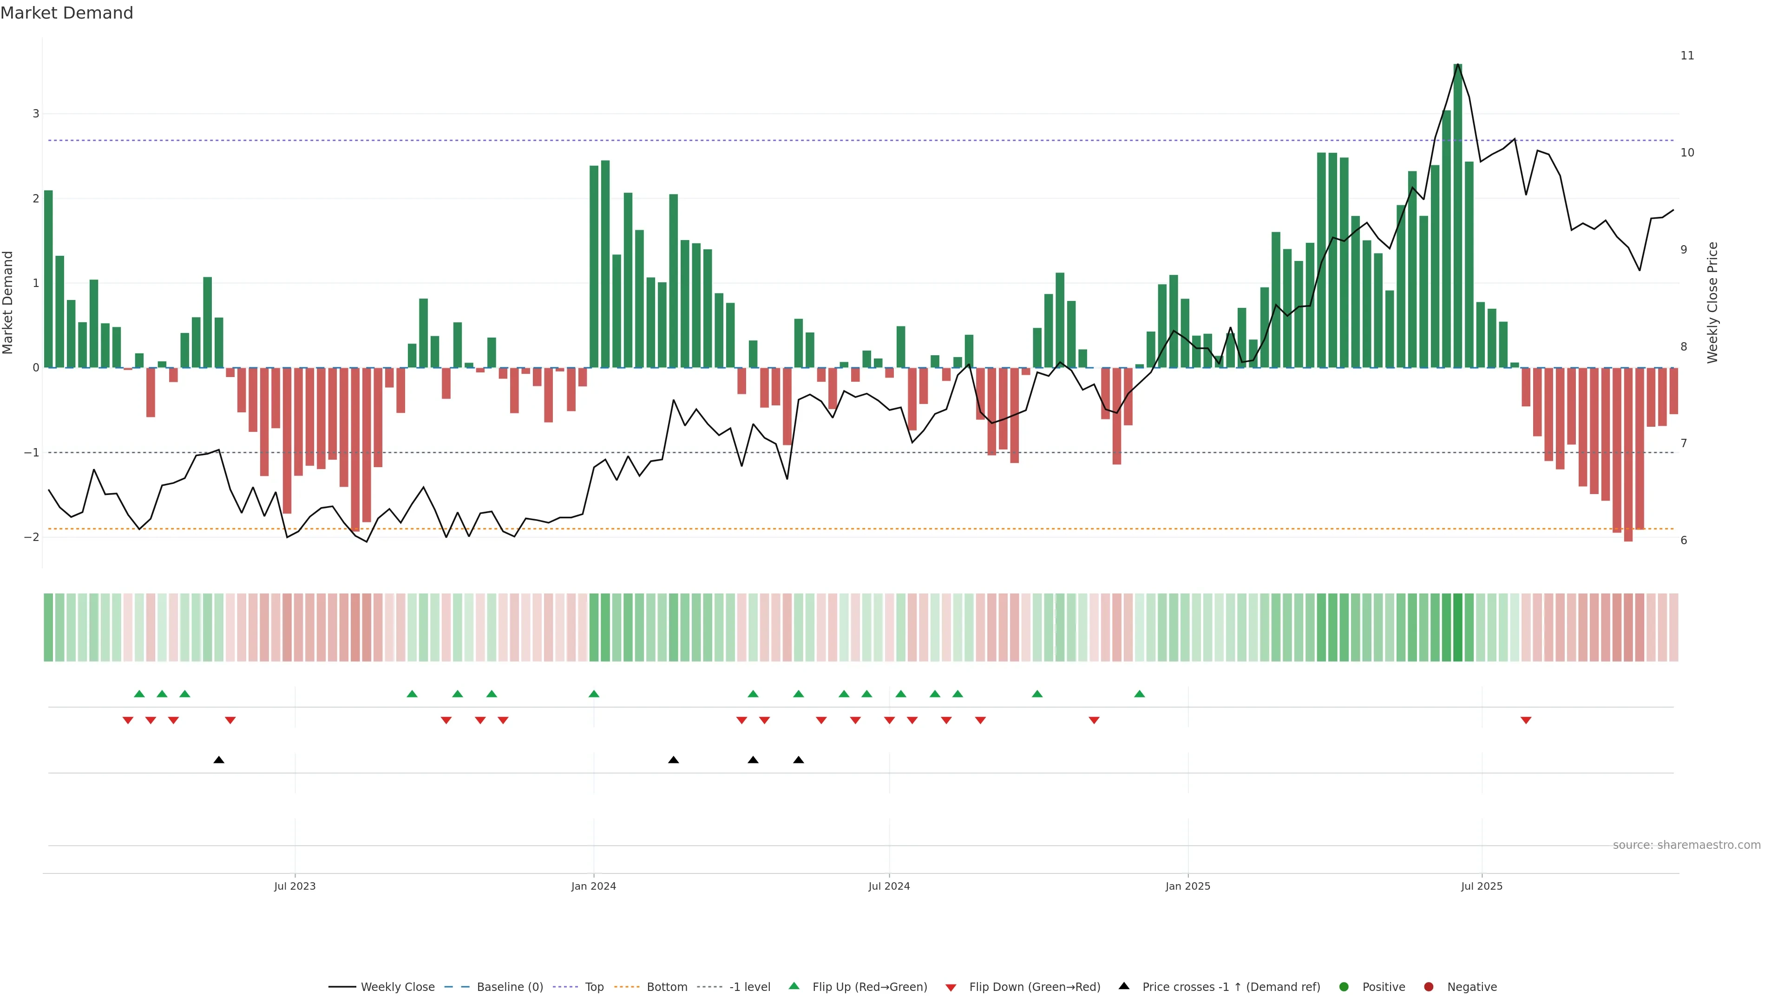Screen dimensions: 1784x1003
Task: Click the last red Flip Down marker after Jul 2025
Action: pyautogui.click(x=1526, y=721)
